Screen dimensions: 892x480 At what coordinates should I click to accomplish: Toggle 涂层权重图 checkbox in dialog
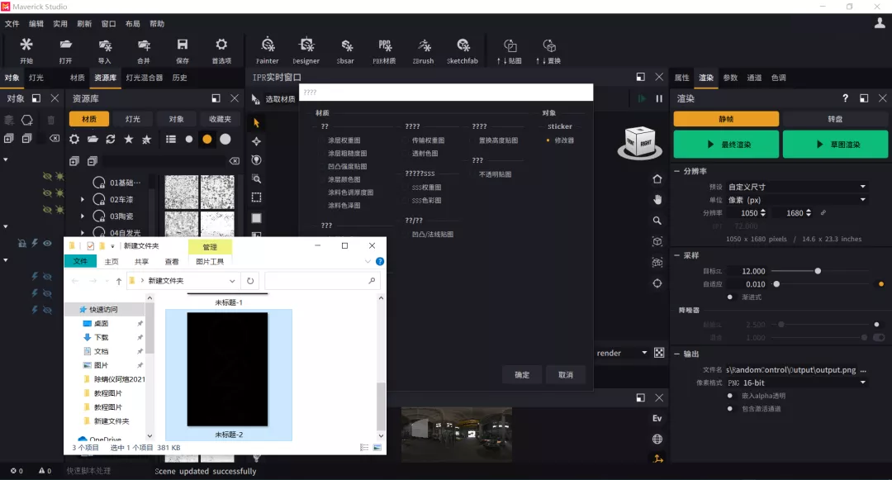pyautogui.click(x=322, y=140)
